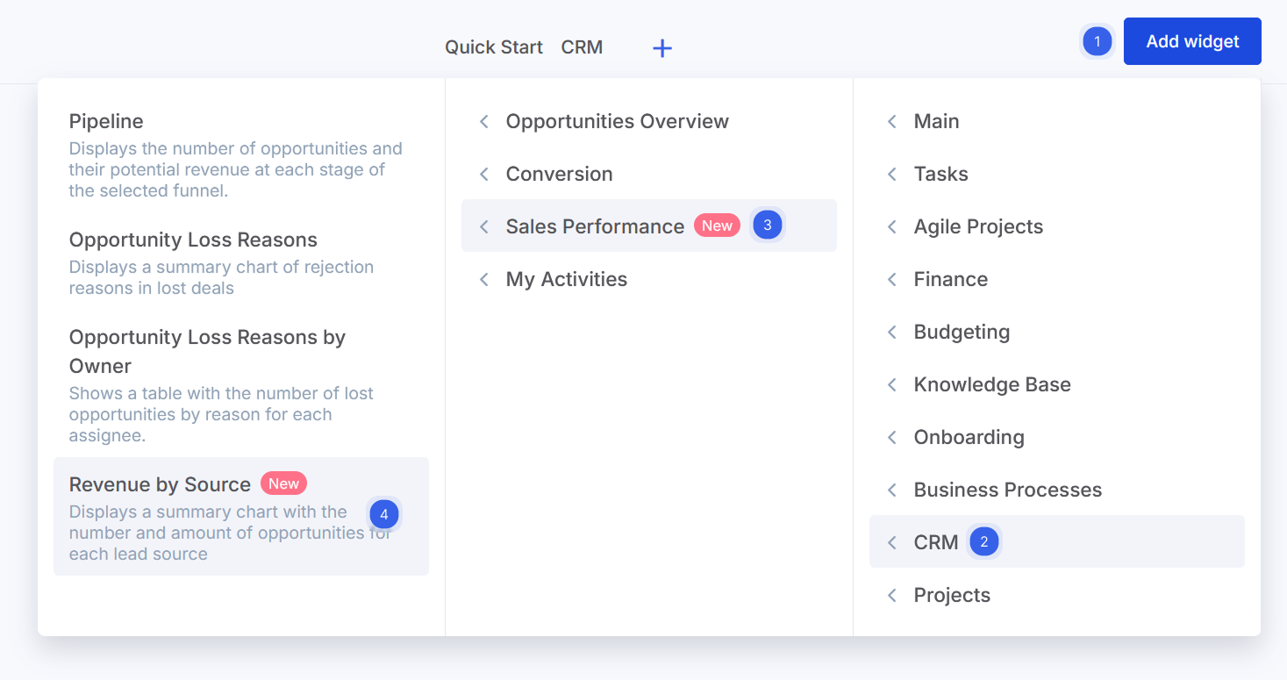Image resolution: width=1287 pixels, height=680 pixels.
Task: Open the Projects widget category
Action: pyautogui.click(x=951, y=595)
